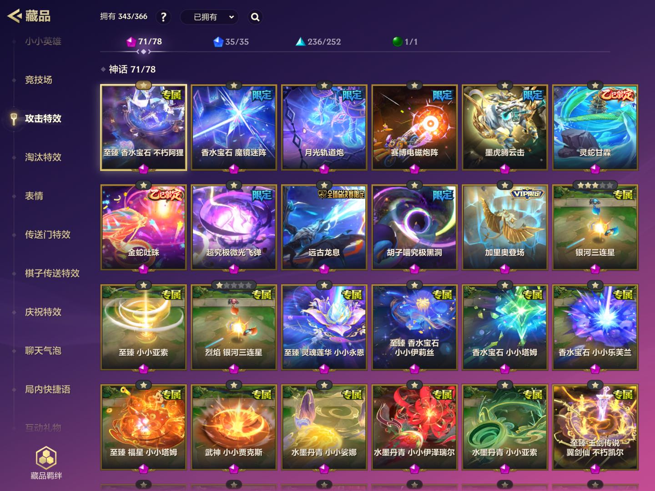Select the 局内快捷语 category
Viewport: 655px width, 491px height.
(48, 389)
